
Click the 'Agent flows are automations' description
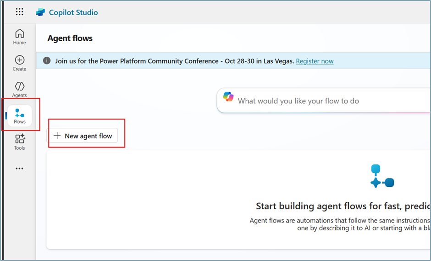[340, 224]
